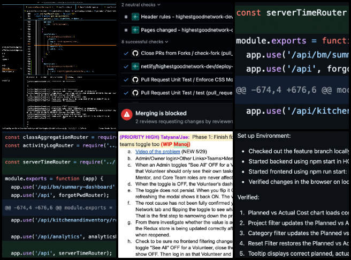
Task: Open Header rules - highestgoodnetwork-dev check details
Action: pos(187,17)
